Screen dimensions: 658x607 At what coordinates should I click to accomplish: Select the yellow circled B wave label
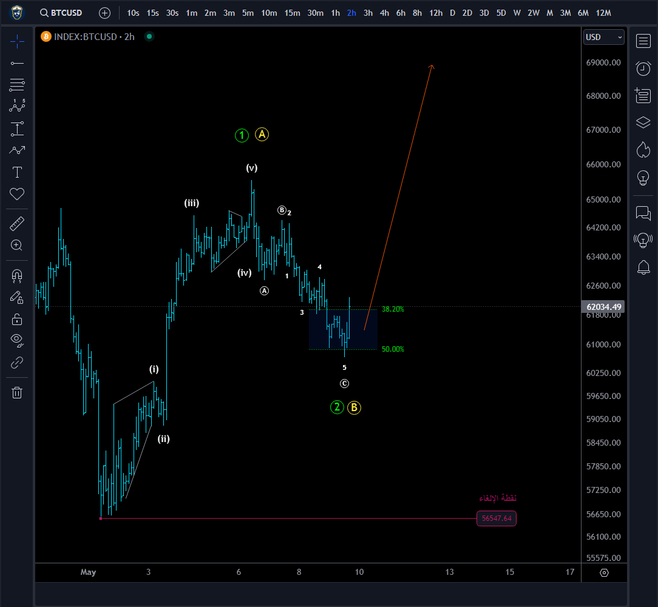point(354,407)
